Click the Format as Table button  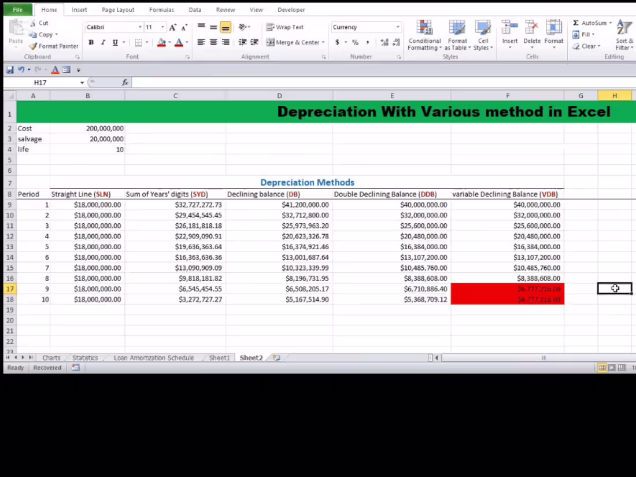[x=457, y=35]
